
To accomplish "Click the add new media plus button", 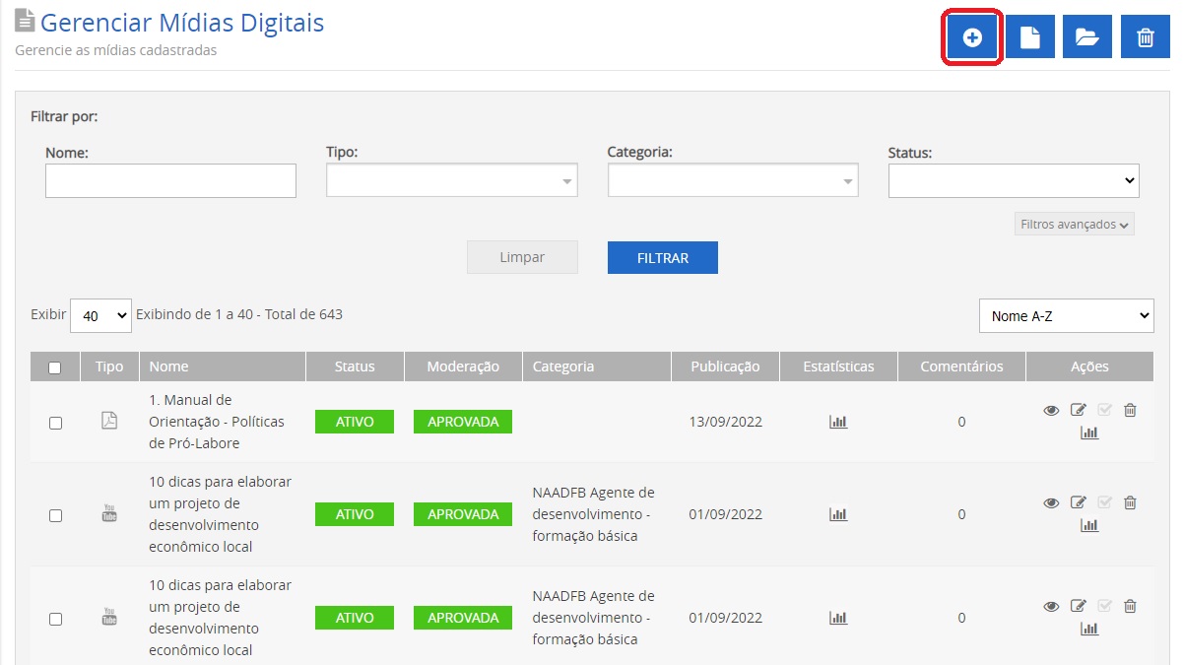I will click(x=972, y=37).
